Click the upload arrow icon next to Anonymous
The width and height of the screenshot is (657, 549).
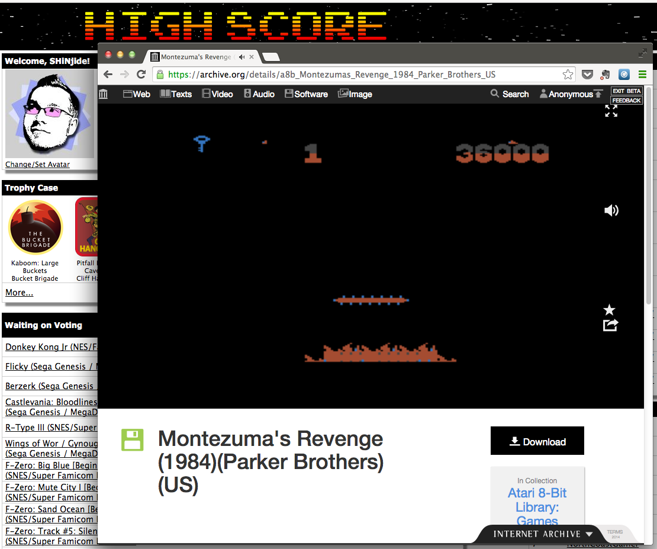(x=598, y=94)
